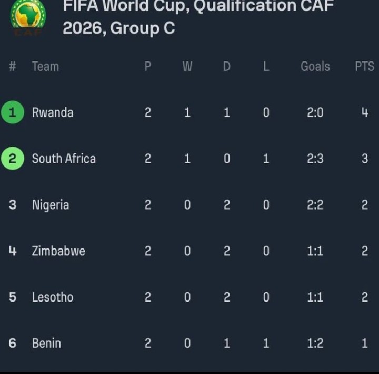Click South Africa's 3 points value

click(x=365, y=159)
